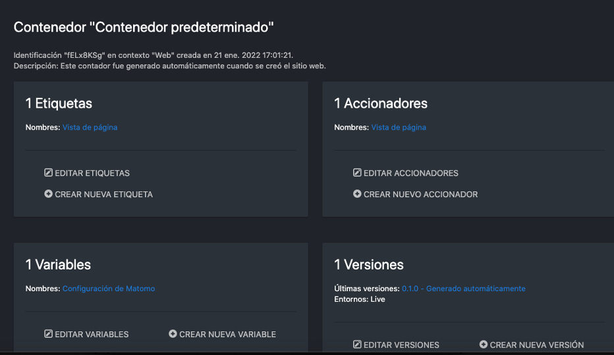Click the 'Descripción: Este contador' line
The width and height of the screenshot is (614, 355).
coord(170,66)
